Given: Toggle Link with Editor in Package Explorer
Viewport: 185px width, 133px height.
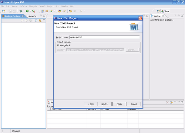Looking at the screenshot, I should [40, 21].
